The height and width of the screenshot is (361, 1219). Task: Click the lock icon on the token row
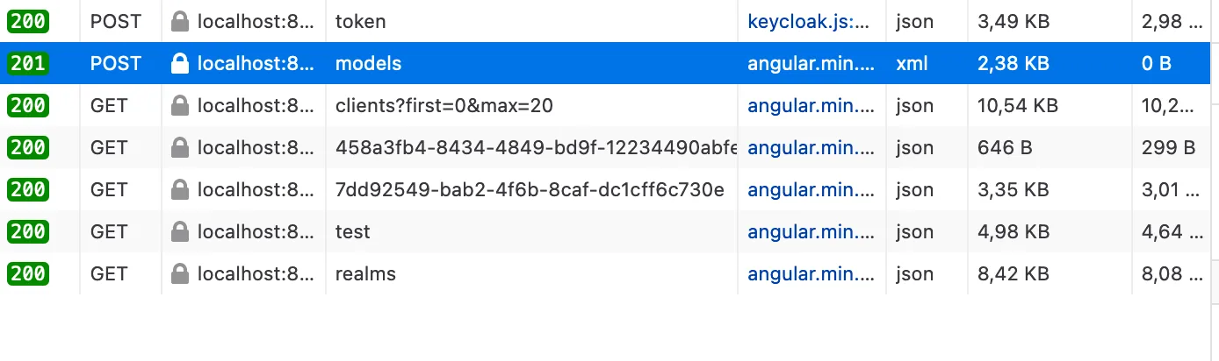pos(180,21)
